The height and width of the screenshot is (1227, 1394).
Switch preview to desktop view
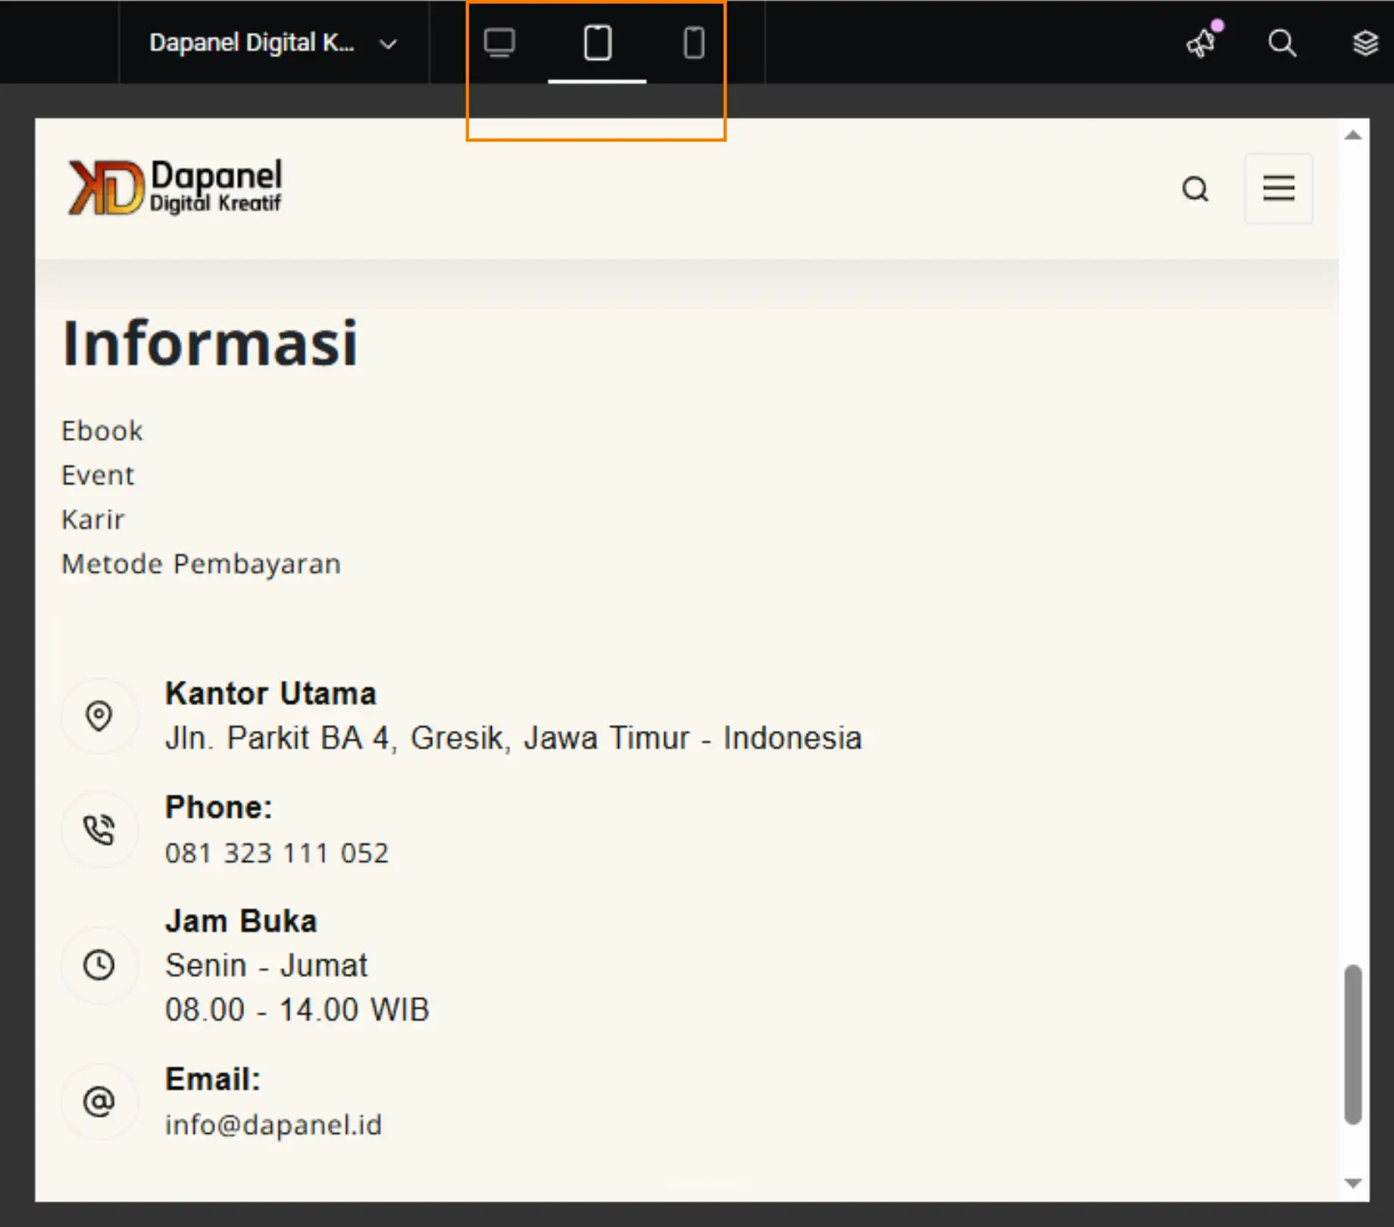[x=500, y=43]
